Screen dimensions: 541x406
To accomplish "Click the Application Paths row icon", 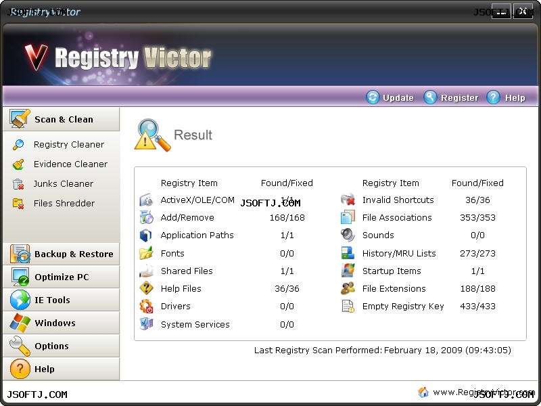I will point(146,235).
